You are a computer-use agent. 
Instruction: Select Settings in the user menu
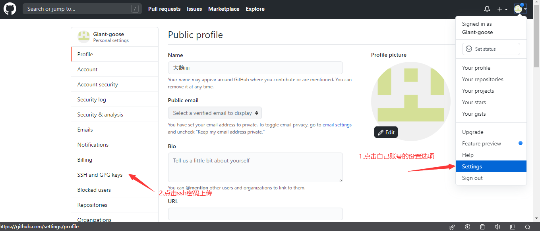pyautogui.click(x=491, y=166)
